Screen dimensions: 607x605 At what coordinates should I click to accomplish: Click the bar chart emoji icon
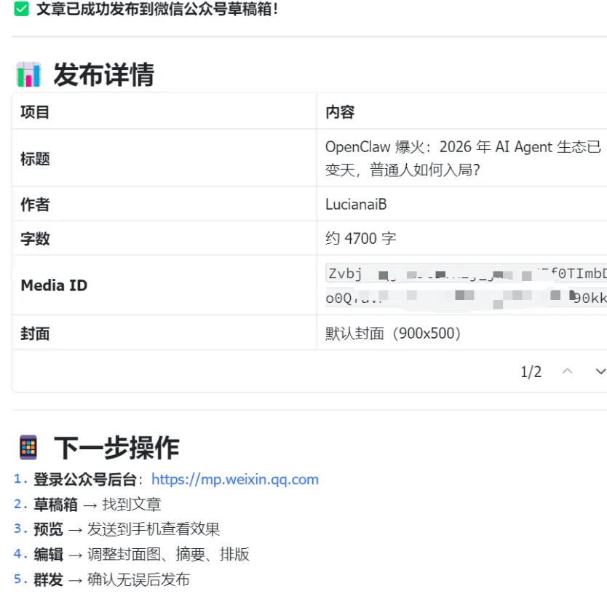click(28, 74)
